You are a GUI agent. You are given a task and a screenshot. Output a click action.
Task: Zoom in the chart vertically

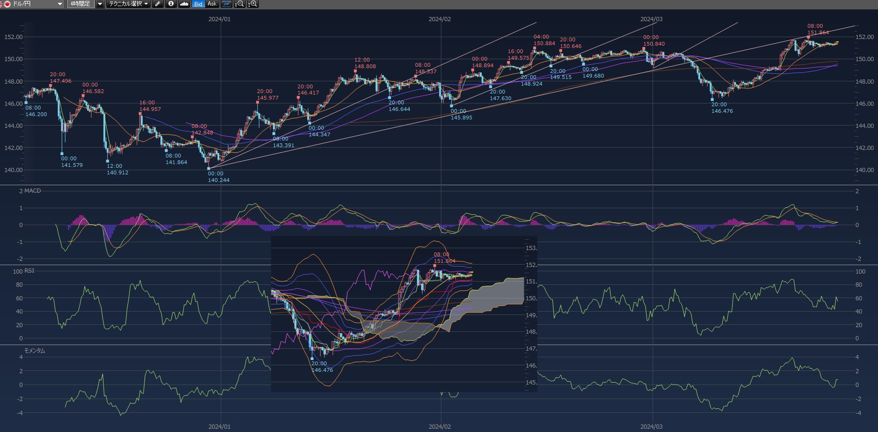tap(253, 4)
